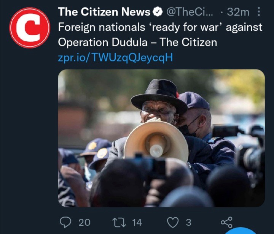Image resolution: width=274 pixels, height=234 pixels.
Task: Open the megaphone photo attached to tweet
Action: (161, 138)
